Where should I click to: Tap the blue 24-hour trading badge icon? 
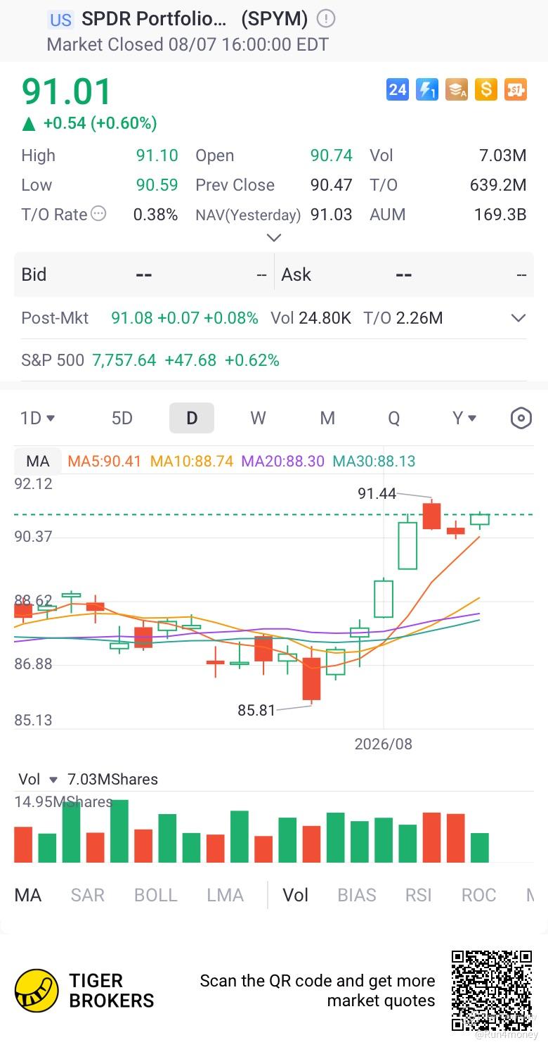398,89
